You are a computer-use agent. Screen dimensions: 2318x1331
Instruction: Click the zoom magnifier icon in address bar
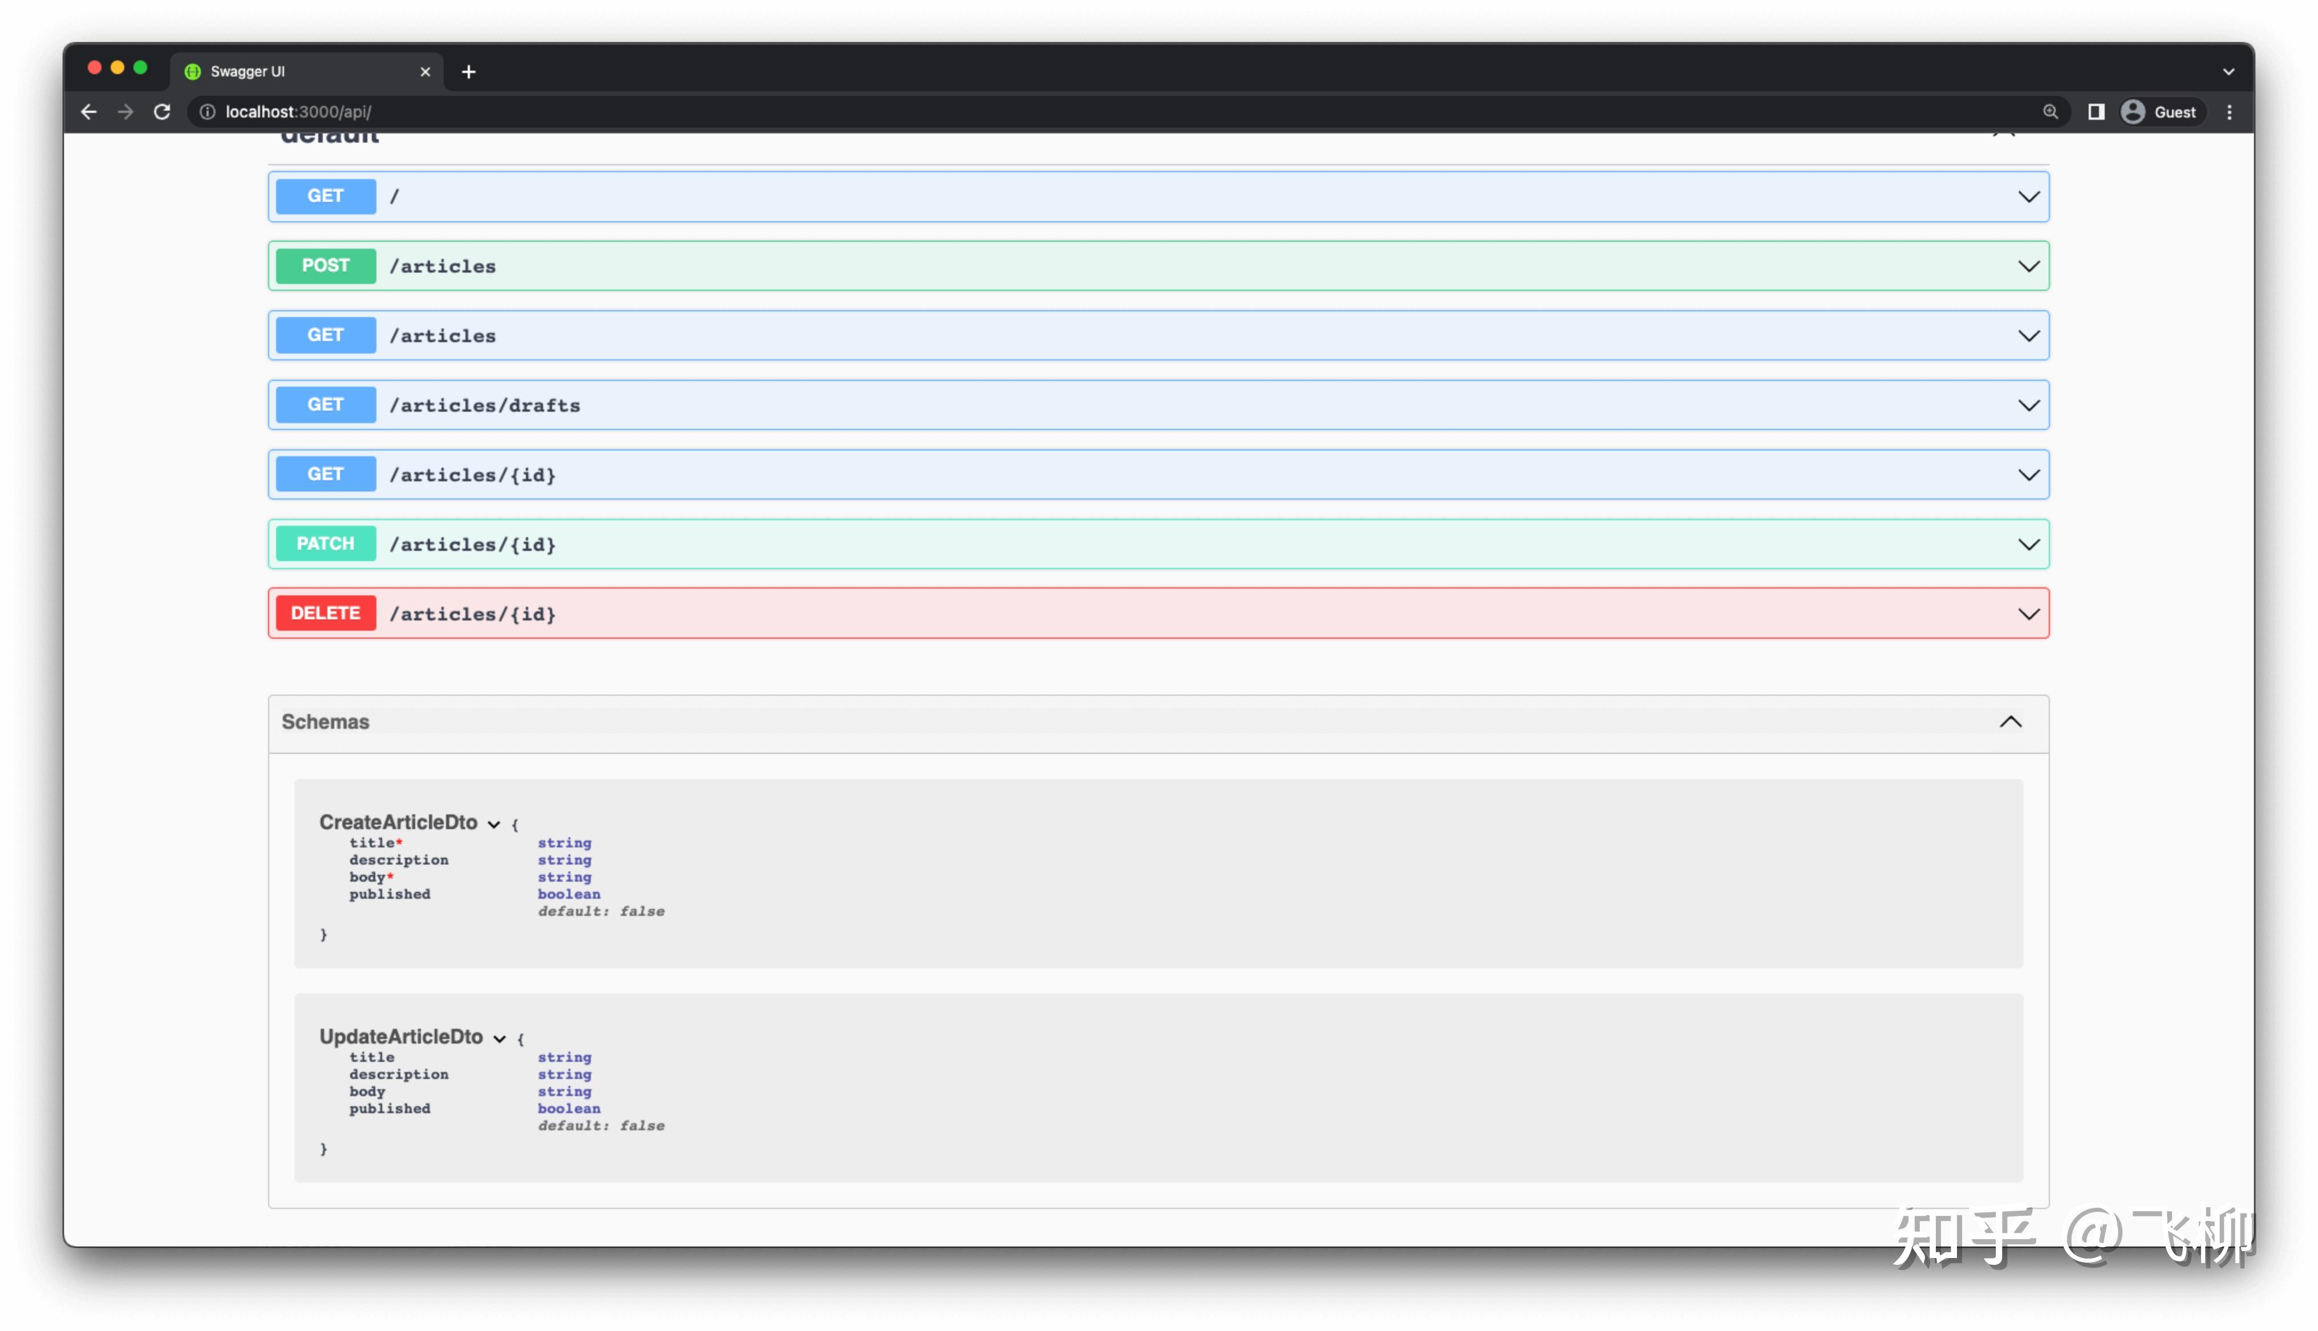pyautogui.click(x=2050, y=112)
